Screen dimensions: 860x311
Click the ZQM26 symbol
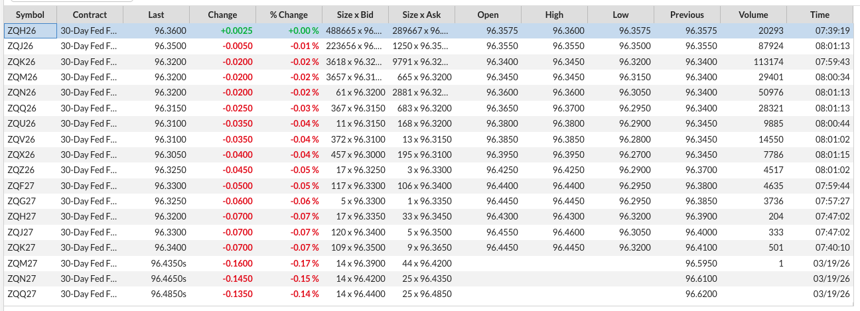[21, 77]
